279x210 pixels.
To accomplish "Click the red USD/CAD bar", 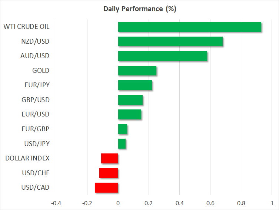I will (106, 187).
